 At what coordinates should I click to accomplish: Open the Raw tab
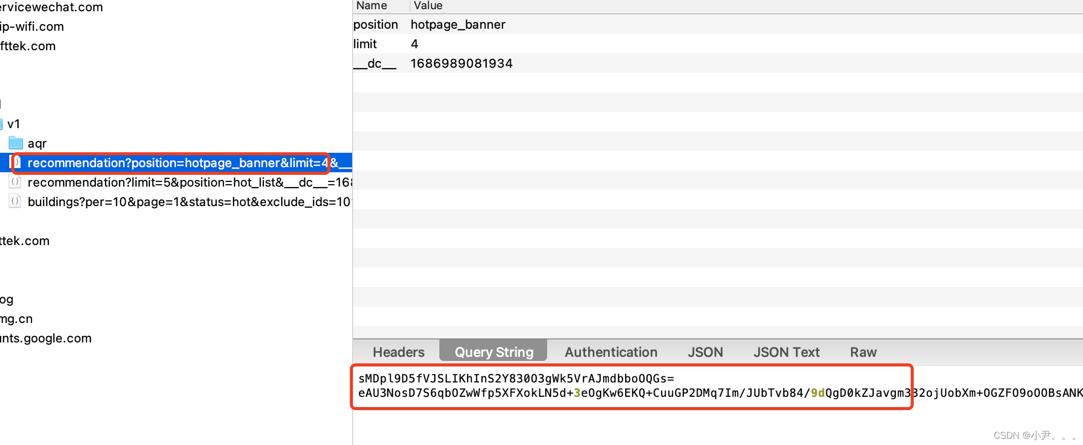tap(863, 352)
